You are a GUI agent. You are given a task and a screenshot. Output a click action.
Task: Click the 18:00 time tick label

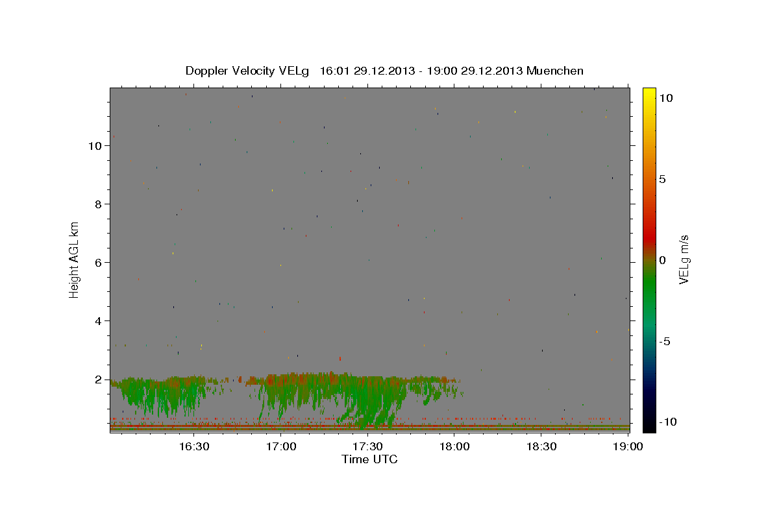[x=454, y=446]
